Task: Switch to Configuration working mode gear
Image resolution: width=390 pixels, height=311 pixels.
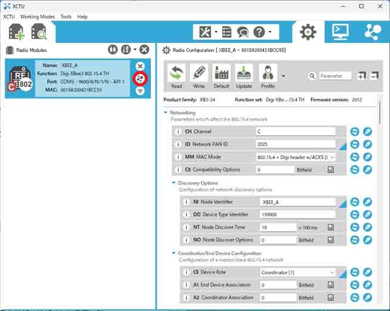Action: click(308, 32)
